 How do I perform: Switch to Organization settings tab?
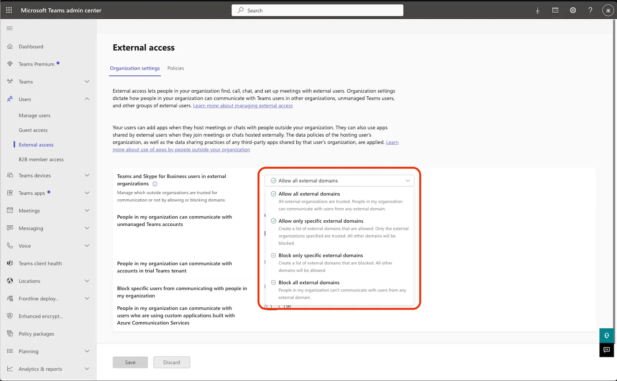pyautogui.click(x=135, y=68)
